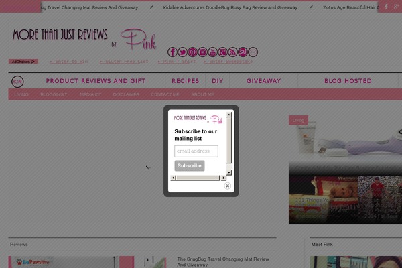This screenshot has width=402, height=268.
Task: Open the DIY menu item
Action: pos(217,81)
